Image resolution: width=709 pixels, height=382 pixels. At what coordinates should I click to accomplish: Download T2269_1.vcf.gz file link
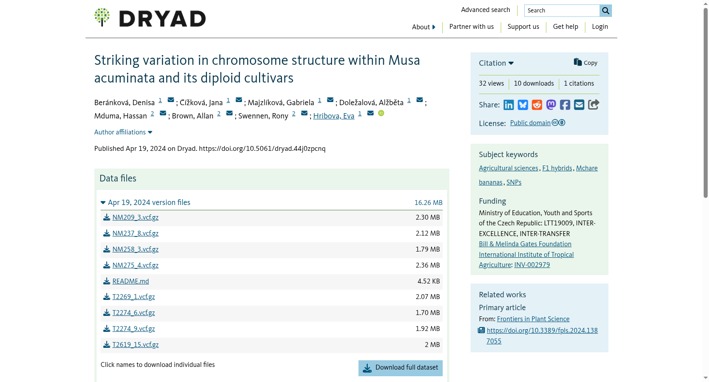pos(134,297)
